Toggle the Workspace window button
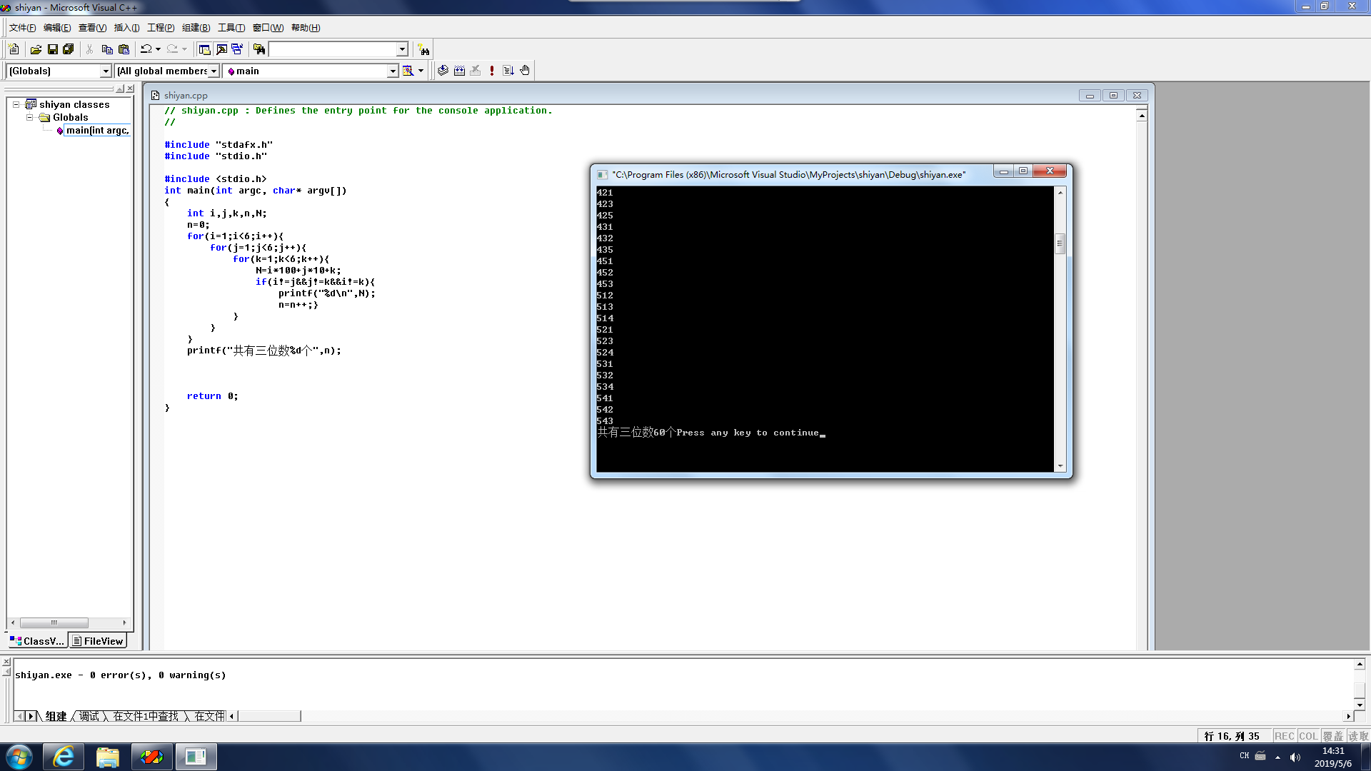The image size is (1371, 771). (x=205, y=49)
